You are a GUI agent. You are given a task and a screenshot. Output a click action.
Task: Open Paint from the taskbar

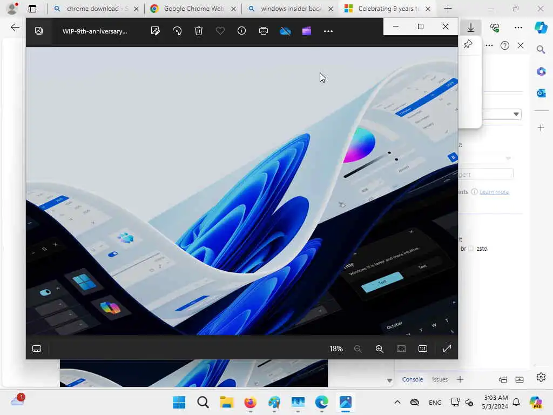click(x=274, y=402)
